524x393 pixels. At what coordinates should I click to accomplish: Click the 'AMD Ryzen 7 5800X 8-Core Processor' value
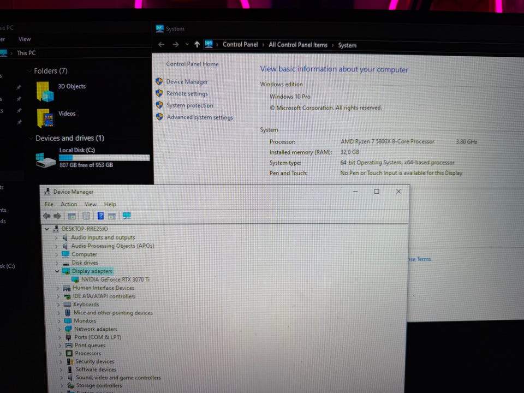pyautogui.click(x=388, y=141)
